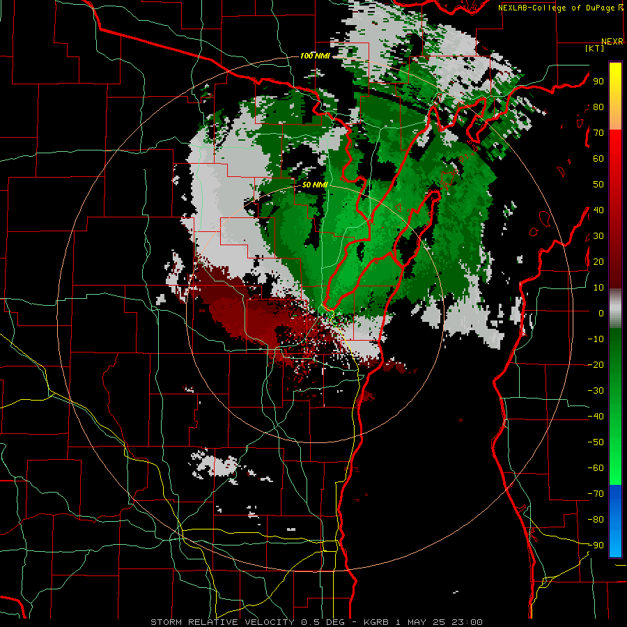Viewport: 627px width, 627px height.
Task: Click the KGRB station identifier in caption
Action: point(376,622)
